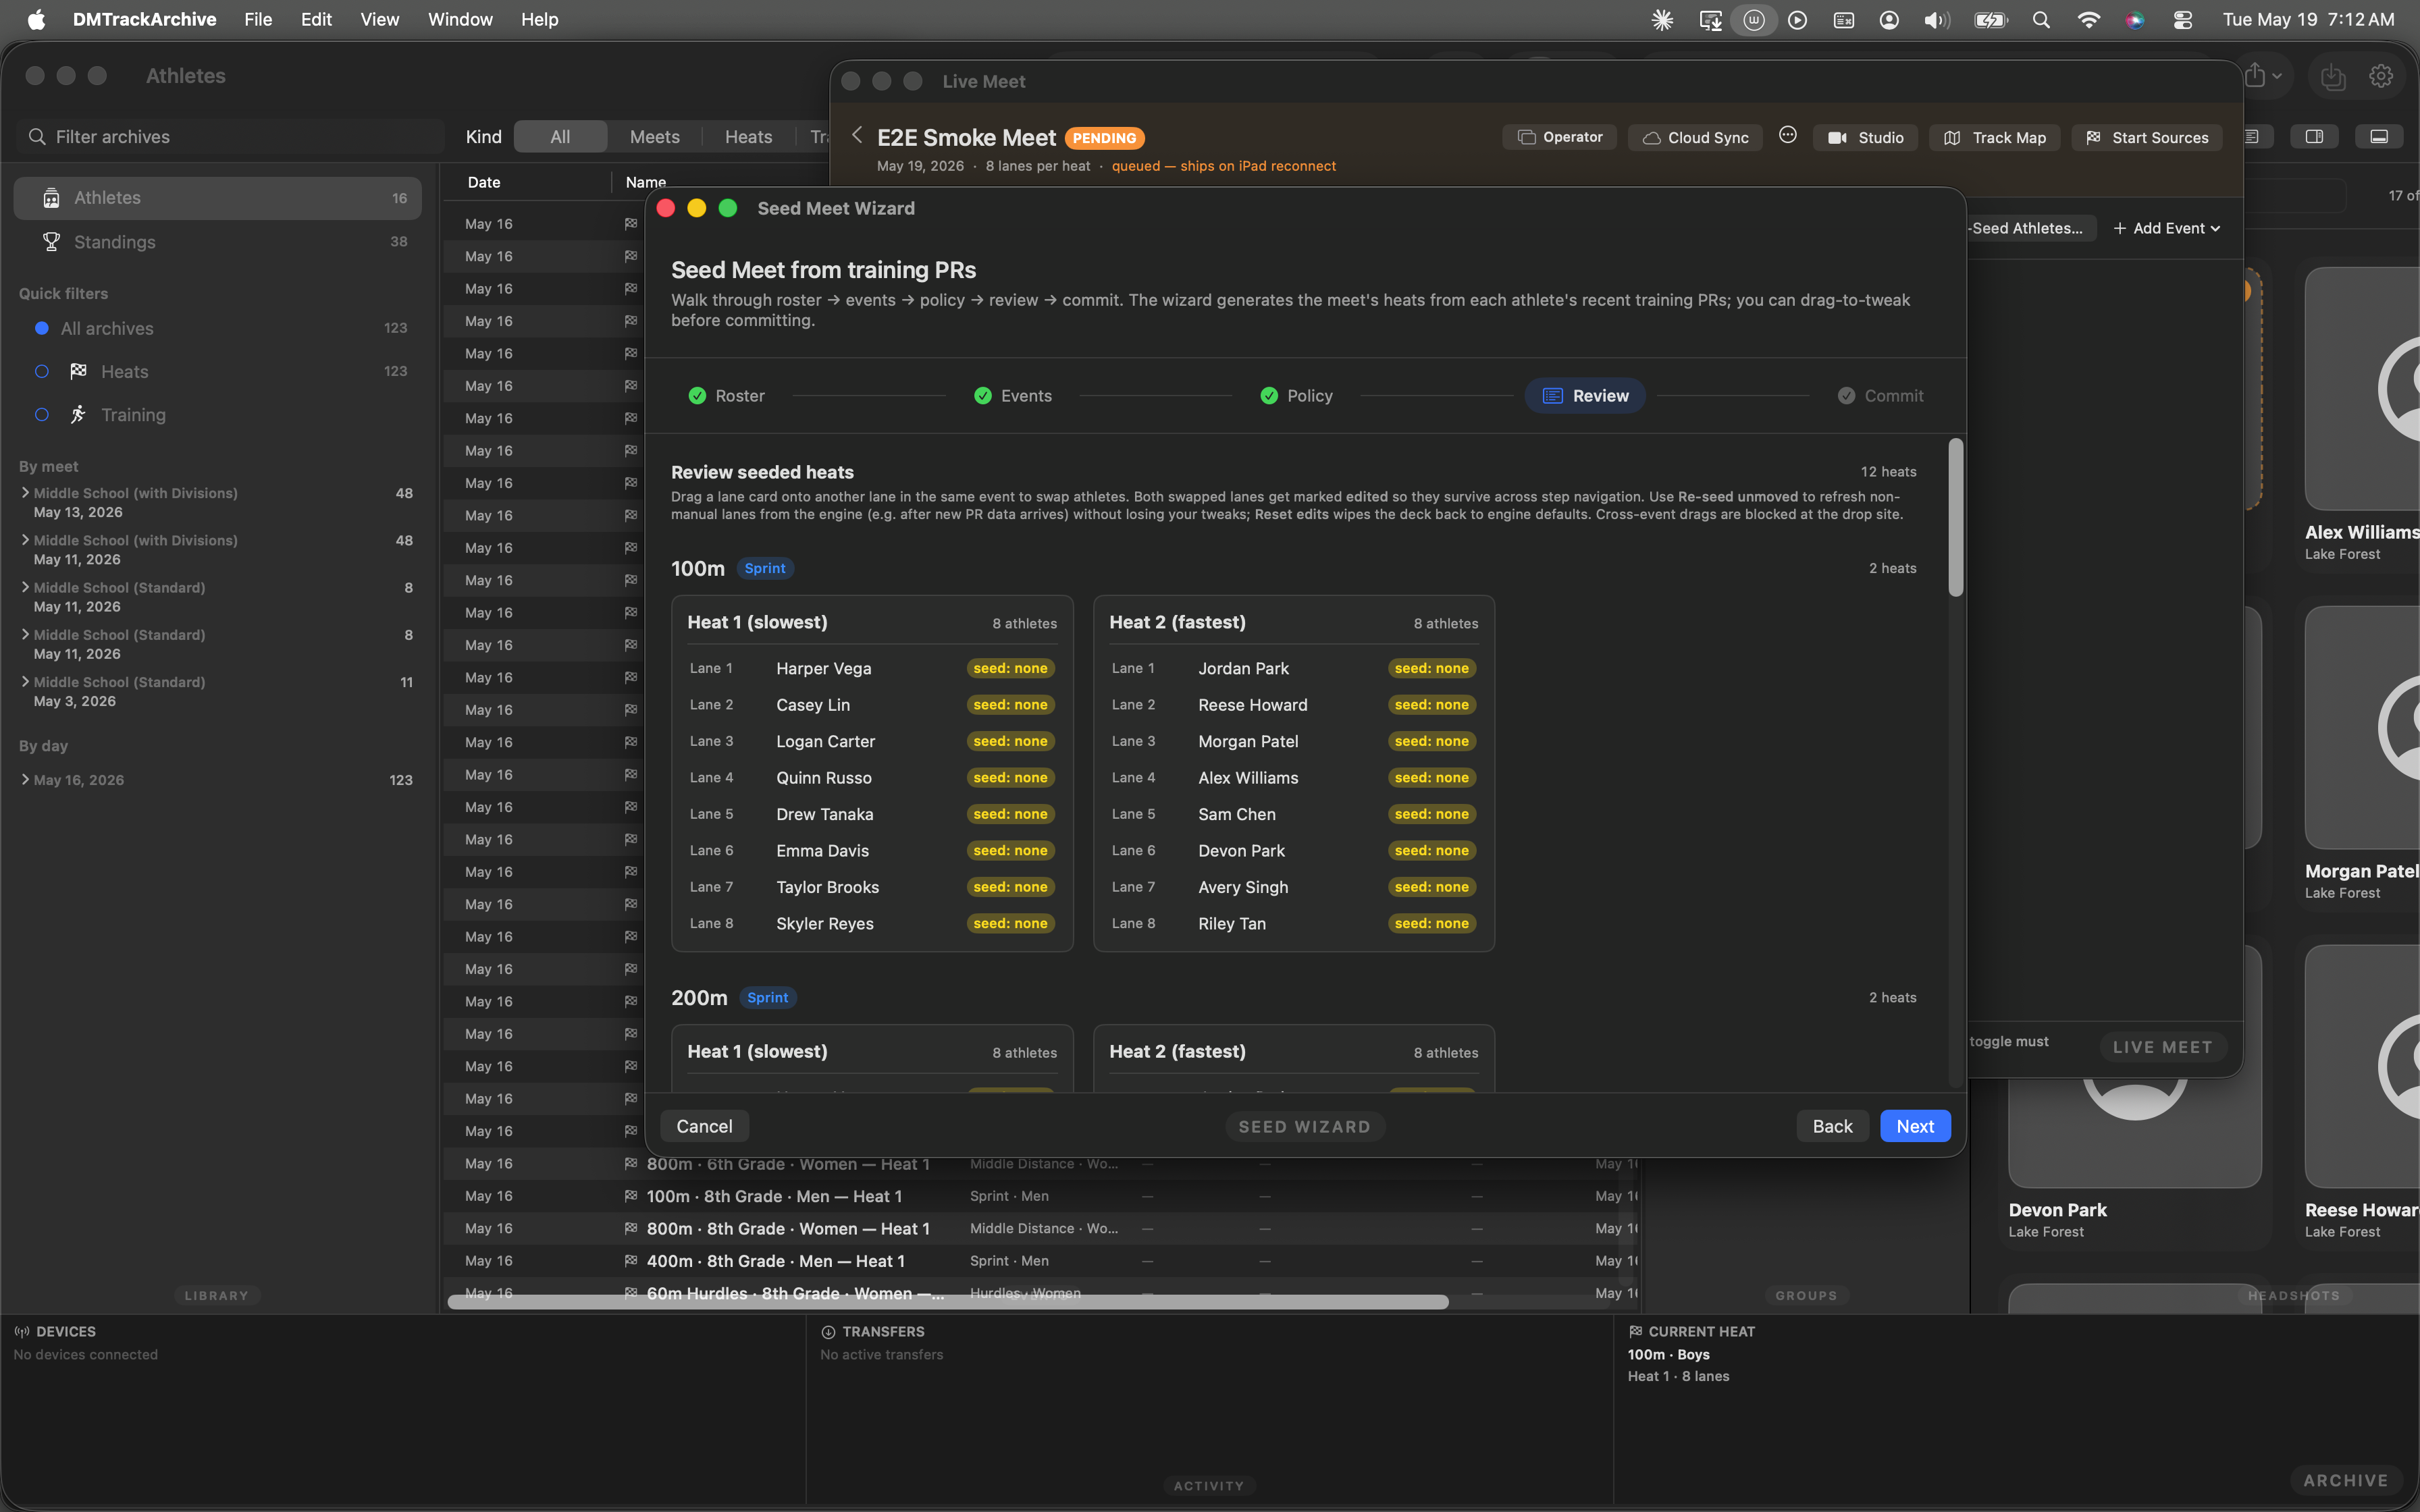Viewport: 2420px width, 1512px height.
Task: Open the more options ellipsis icon
Action: coord(1788,135)
